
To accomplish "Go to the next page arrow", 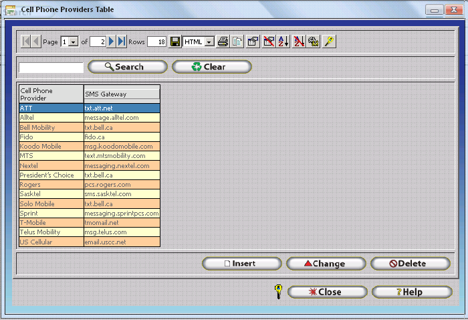I will pos(112,42).
